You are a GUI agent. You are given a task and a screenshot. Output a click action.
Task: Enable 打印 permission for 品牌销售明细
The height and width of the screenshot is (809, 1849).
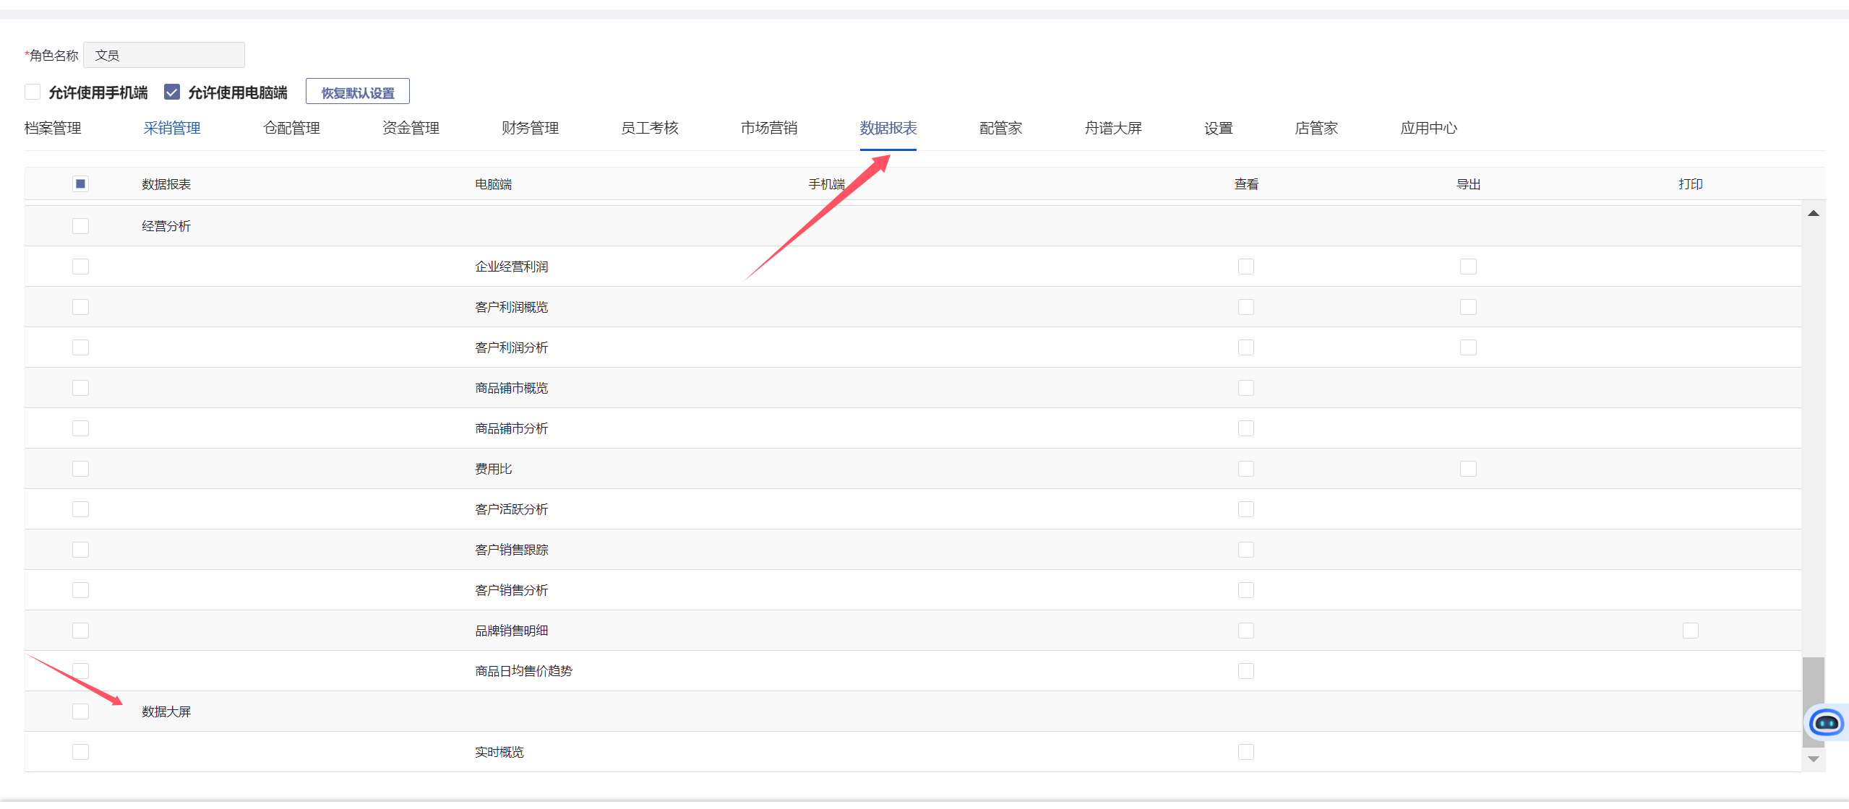point(1690,631)
